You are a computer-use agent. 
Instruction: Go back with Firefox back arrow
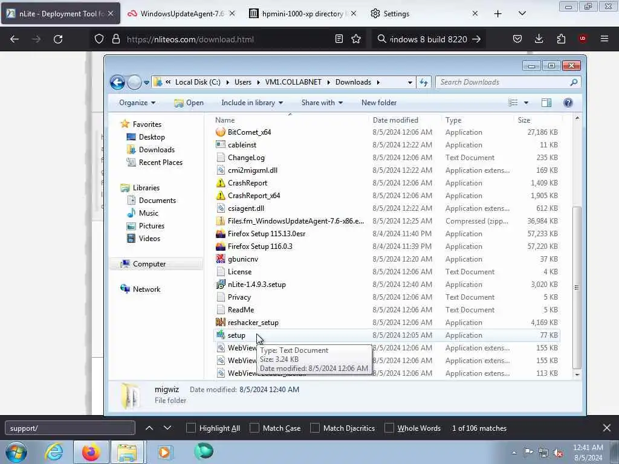[15, 39]
